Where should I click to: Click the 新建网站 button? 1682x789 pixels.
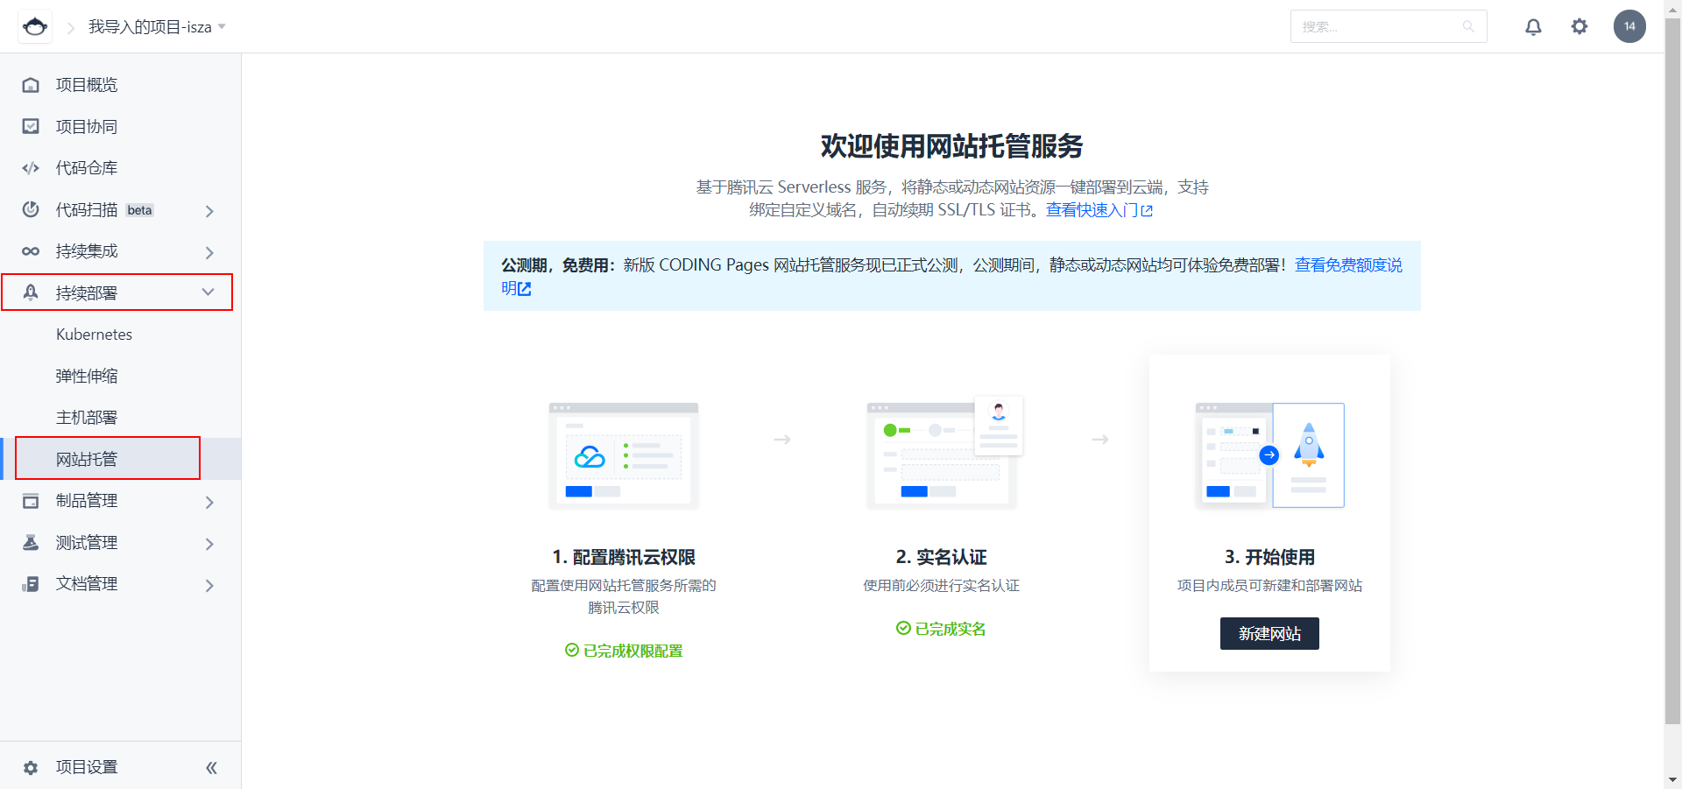pyautogui.click(x=1269, y=633)
